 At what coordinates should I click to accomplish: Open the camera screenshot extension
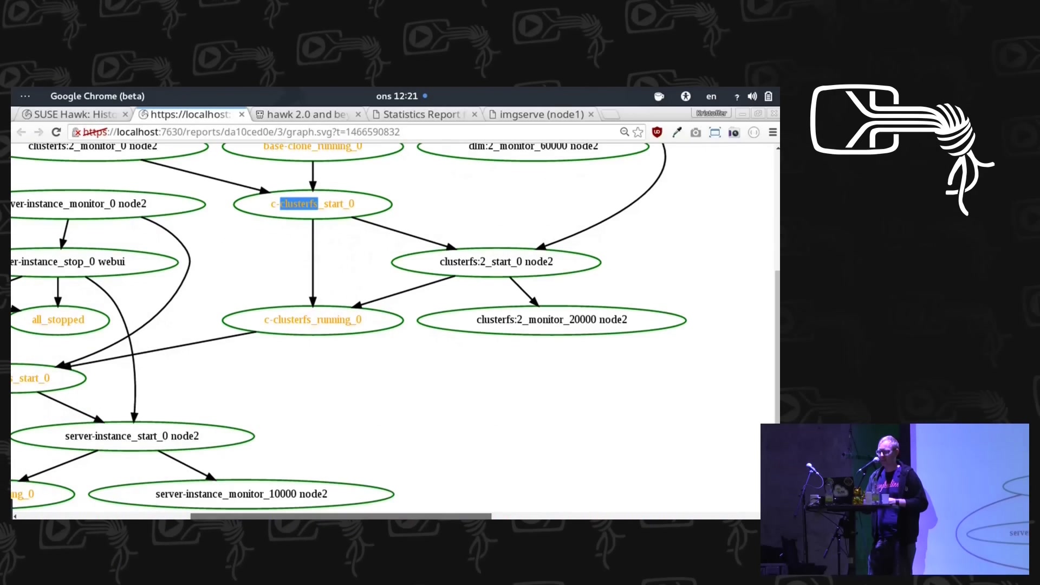(696, 132)
